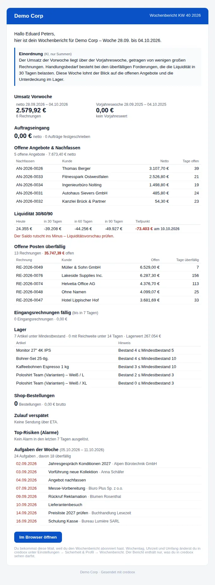215x585 pixels.
Task: Click the red liquidity warning message
Action: tap(64, 236)
